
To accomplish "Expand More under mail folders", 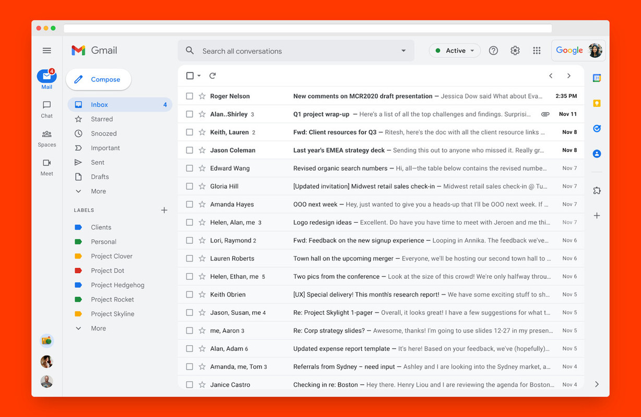I will point(91,191).
